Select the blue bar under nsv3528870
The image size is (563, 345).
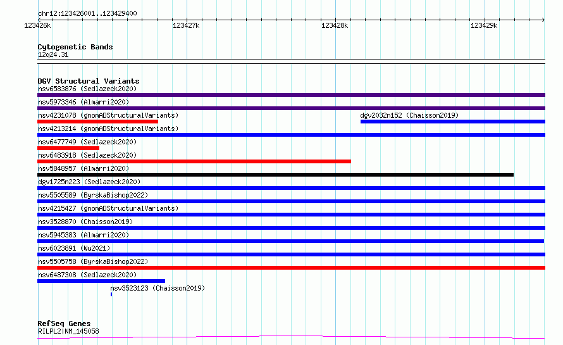tap(291, 228)
